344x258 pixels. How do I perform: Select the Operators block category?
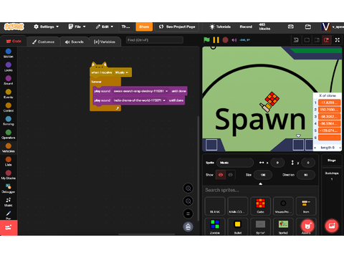coord(9,134)
